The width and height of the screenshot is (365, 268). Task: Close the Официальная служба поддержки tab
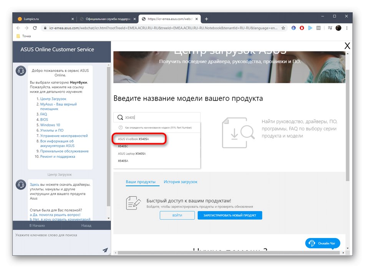point(134,19)
